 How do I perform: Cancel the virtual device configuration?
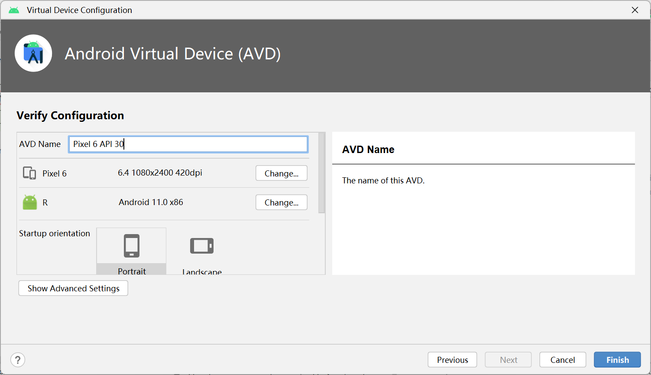tap(563, 360)
